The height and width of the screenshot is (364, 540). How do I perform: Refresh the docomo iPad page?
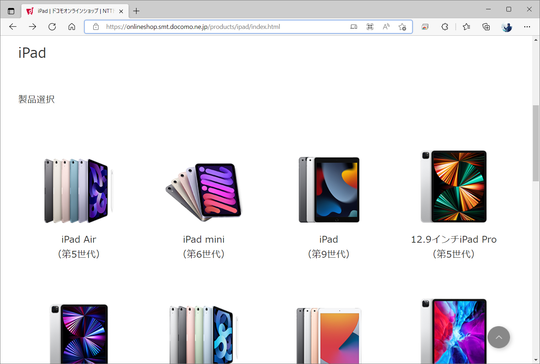(52, 27)
